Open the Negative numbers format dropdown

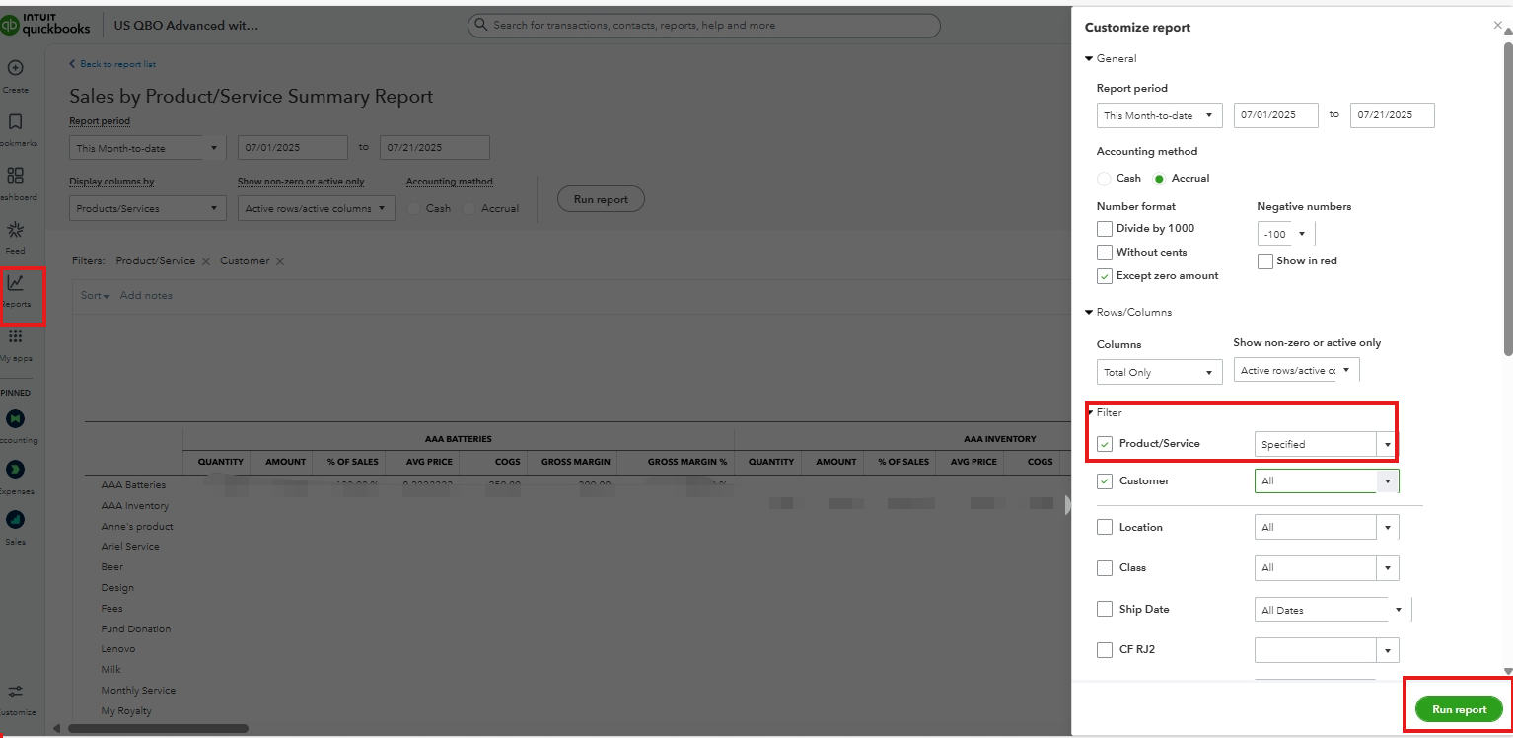[x=1286, y=234]
